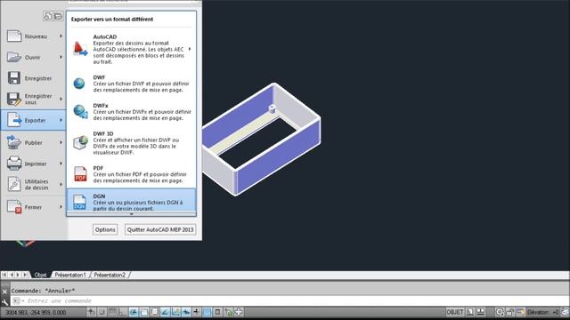Click the Ouvrir folder icon
Image resolution: width=570 pixels, height=320 pixels.
[14, 57]
